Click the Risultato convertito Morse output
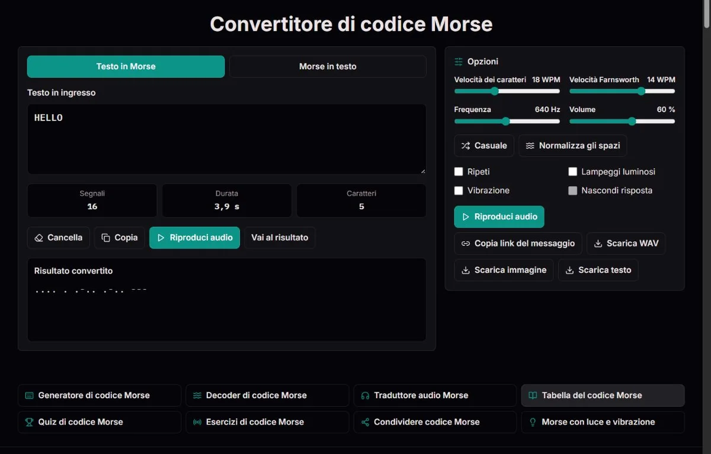This screenshot has width=711, height=454. 91,291
